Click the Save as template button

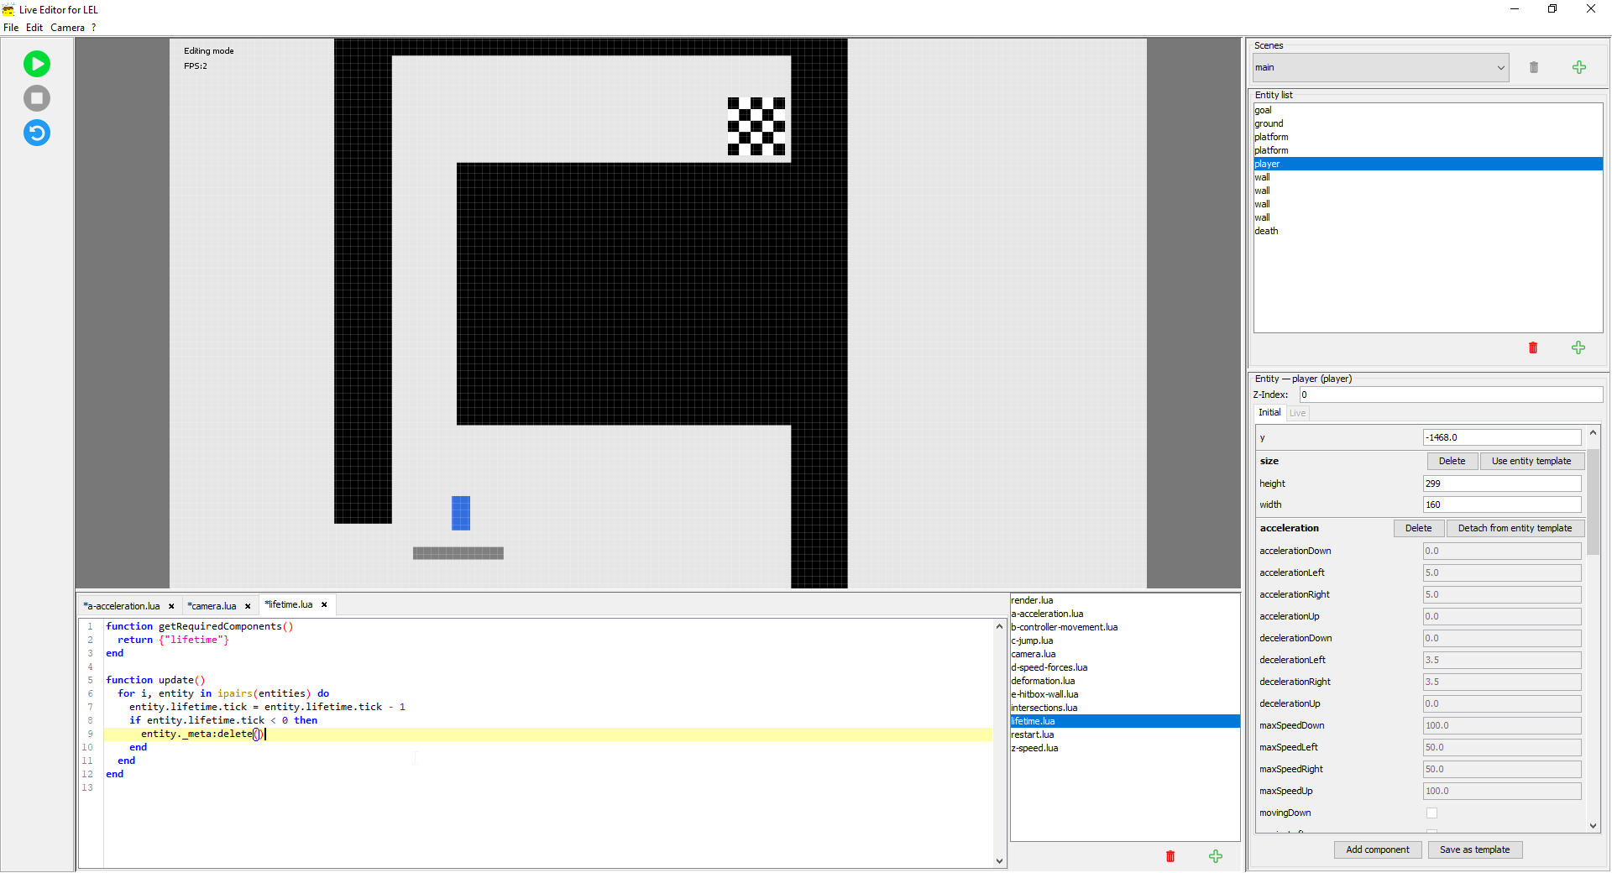pyautogui.click(x=1474, y=849)
